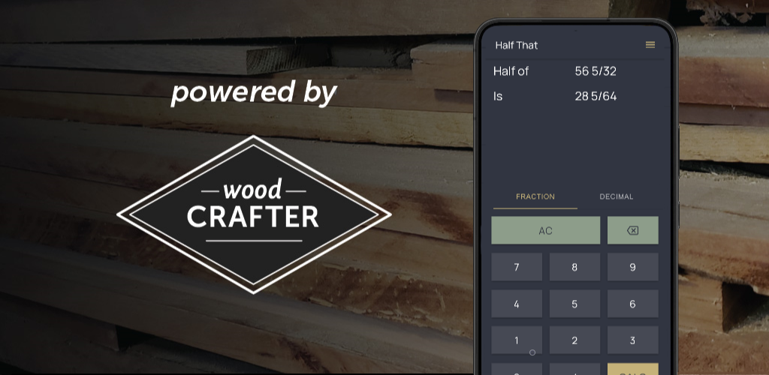Click the 'powered by' text
769x375 pixels.
coord(254,93)
